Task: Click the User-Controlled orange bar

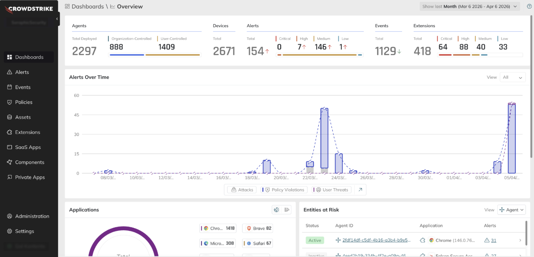Action: click(173, 55)
